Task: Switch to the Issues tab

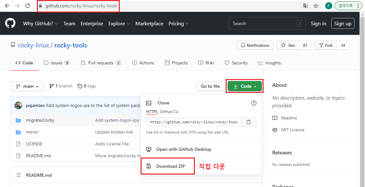Action: tap(57, 63)
